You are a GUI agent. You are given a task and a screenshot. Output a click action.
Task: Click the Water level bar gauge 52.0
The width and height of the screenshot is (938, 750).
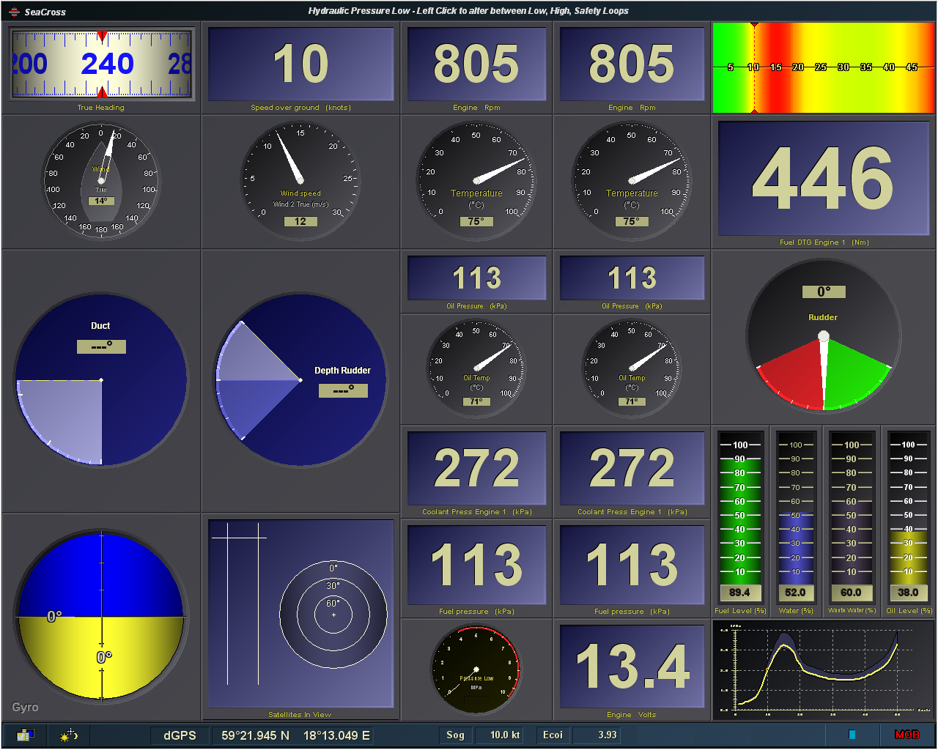coord(795,517)
